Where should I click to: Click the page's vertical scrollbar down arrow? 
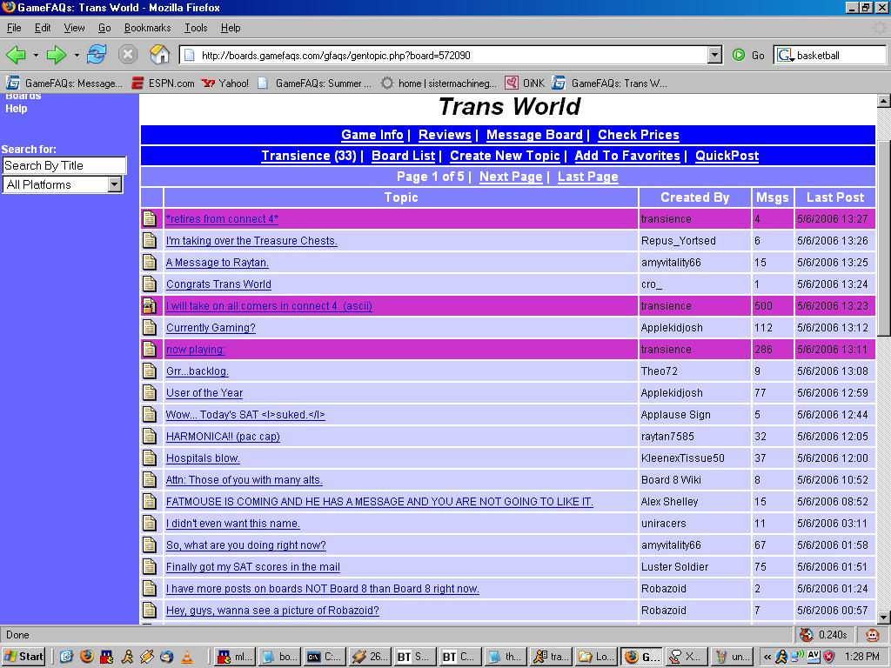point(883,618)
